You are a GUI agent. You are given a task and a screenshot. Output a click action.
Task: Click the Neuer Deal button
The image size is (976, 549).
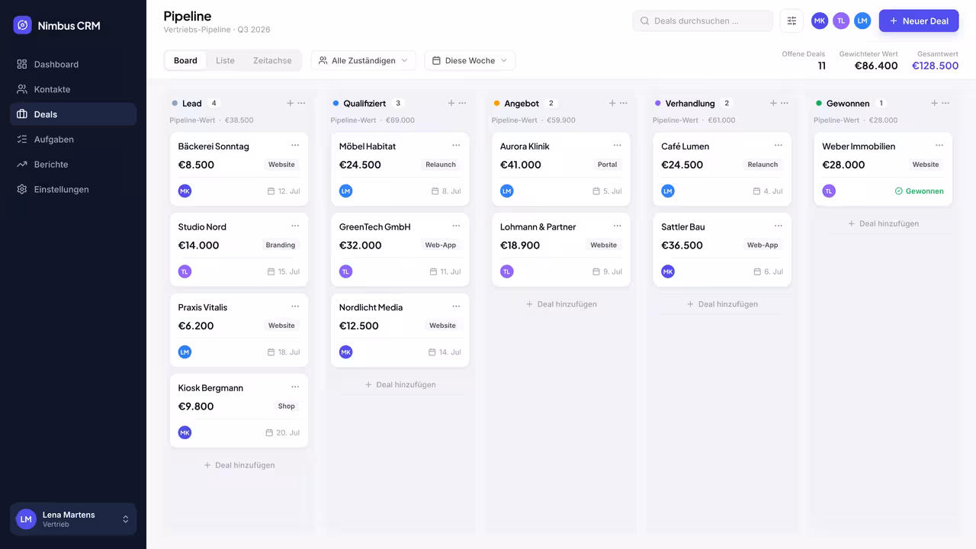(919, 21)
